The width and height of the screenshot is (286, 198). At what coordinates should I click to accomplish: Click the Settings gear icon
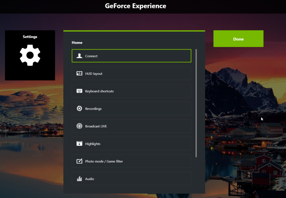pyautogui.click(x=30, y=55)
